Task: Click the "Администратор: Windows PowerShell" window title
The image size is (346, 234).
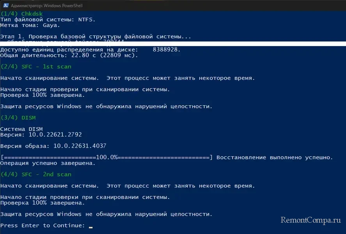Action: point(46,5)
